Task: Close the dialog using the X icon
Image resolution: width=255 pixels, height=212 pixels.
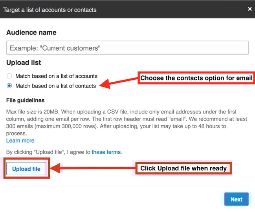Action: (249, 9)
